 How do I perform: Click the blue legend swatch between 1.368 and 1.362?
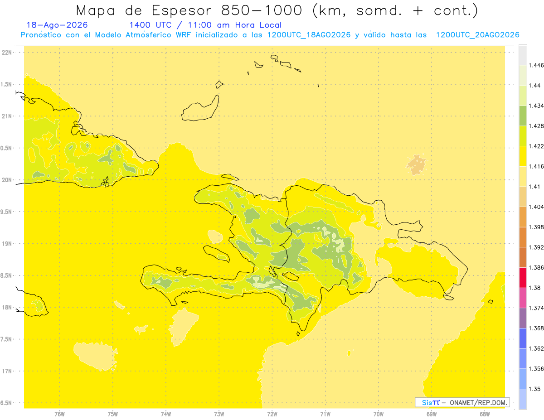(x=523, y=338)
